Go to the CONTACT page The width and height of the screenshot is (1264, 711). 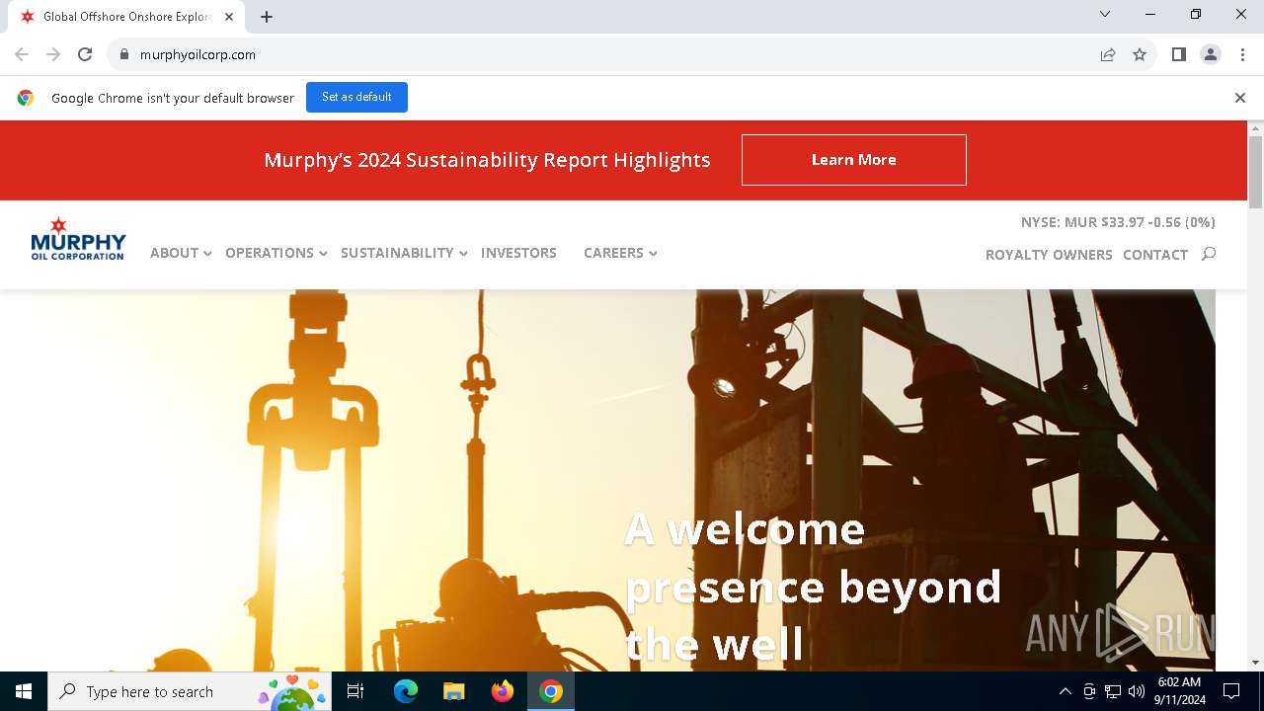point(1155,255)
